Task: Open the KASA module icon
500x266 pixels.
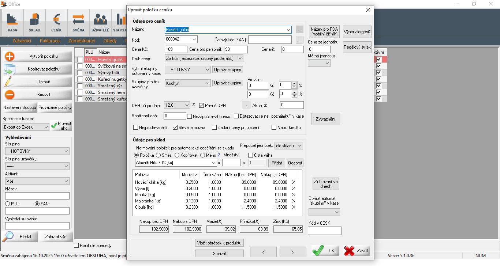Action: (12, 22)
